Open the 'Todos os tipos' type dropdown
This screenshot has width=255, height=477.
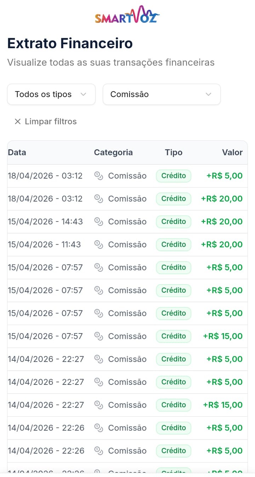[x=51, y=94]
